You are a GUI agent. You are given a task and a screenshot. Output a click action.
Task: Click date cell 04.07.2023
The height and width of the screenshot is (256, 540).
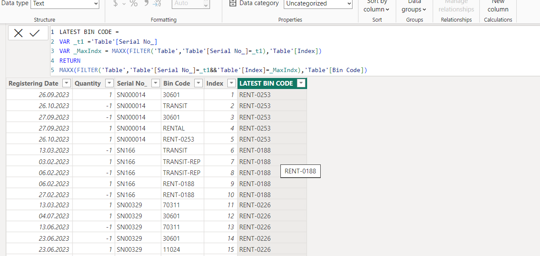click(39, 216)
